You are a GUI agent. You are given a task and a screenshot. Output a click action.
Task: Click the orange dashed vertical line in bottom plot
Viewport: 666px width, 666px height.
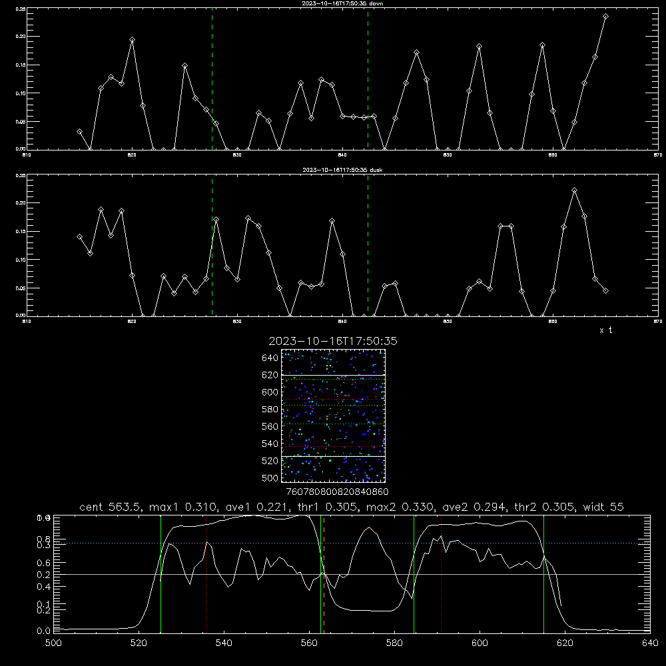pyautogui.click(x=324, y=574)
